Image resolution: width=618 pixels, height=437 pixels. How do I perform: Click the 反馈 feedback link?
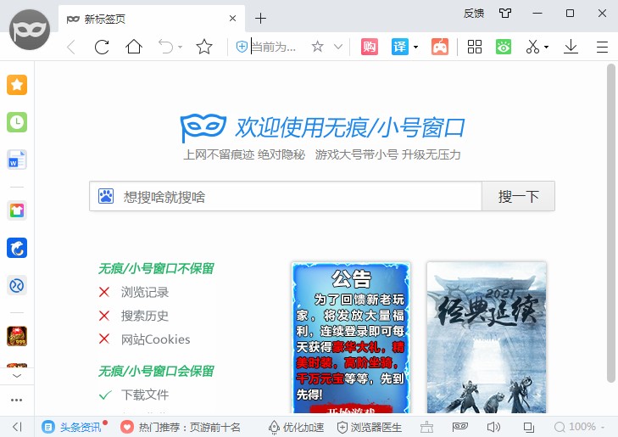(474, 14)
